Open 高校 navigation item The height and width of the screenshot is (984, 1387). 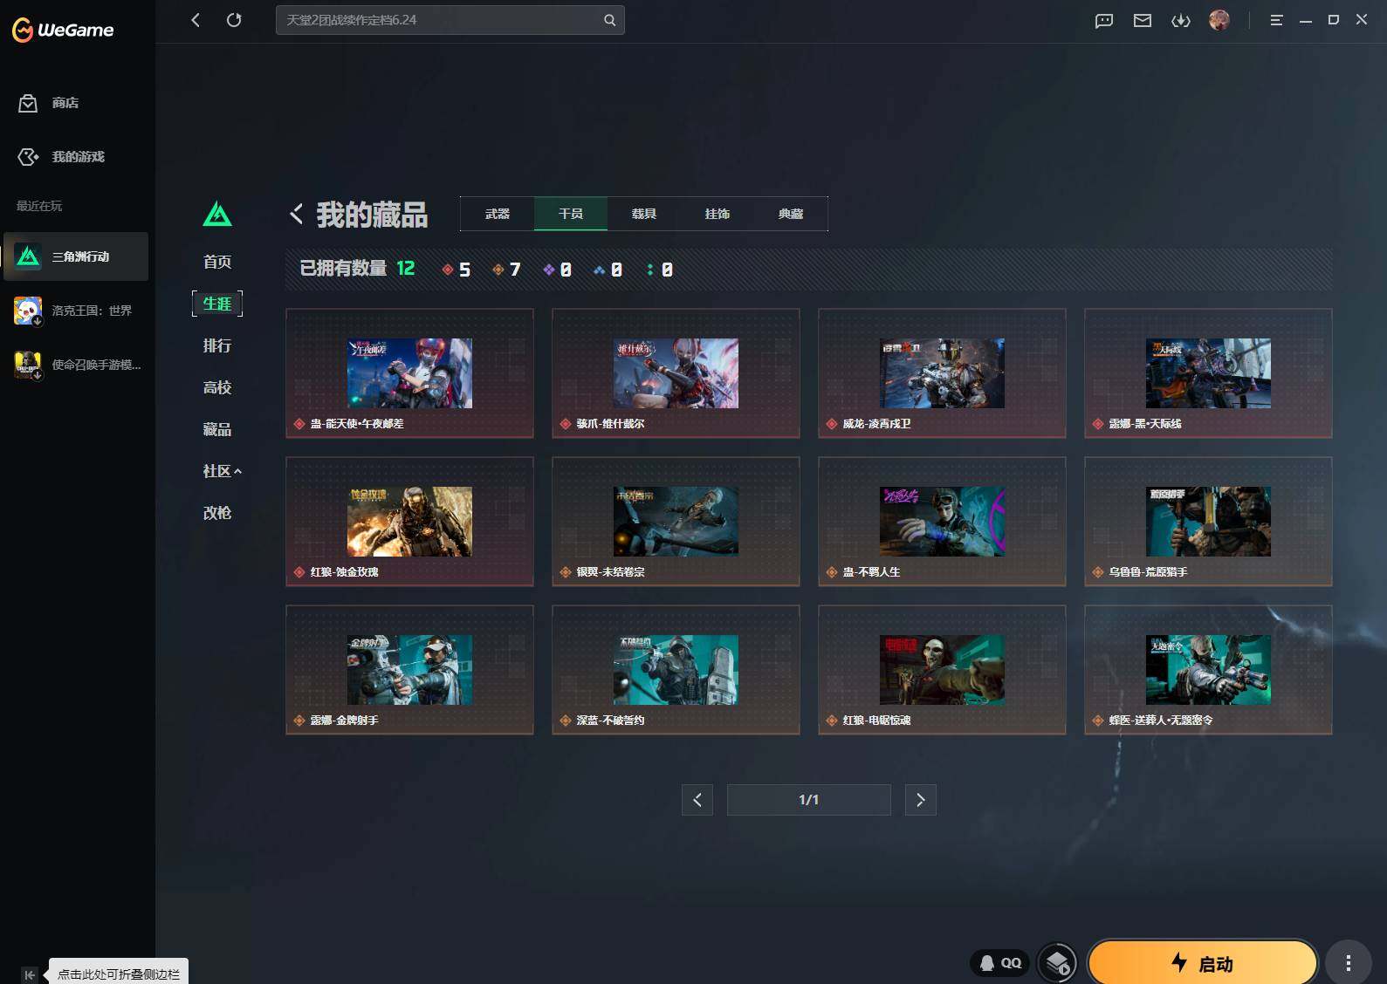click(x=217, y=387)
